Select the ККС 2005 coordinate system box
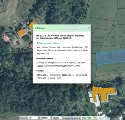The image size is (125, 120). point(87,118)
